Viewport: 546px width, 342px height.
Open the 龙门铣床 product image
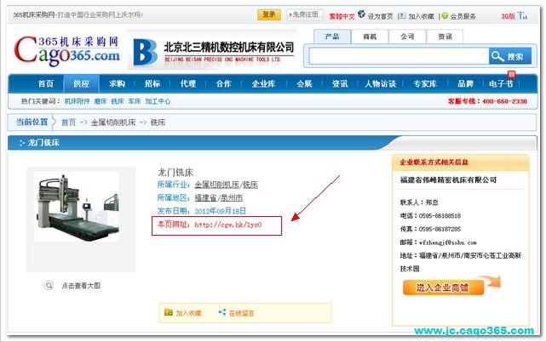(x=78, y=207)
